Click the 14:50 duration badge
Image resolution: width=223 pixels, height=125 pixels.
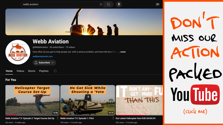55,113
